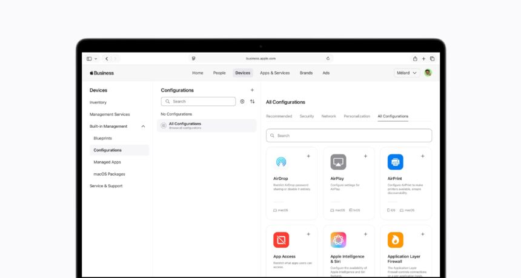The width and height of the screenshot is (521, 278).
Task: Click the No Configurations label
Action: click(176, 114)
